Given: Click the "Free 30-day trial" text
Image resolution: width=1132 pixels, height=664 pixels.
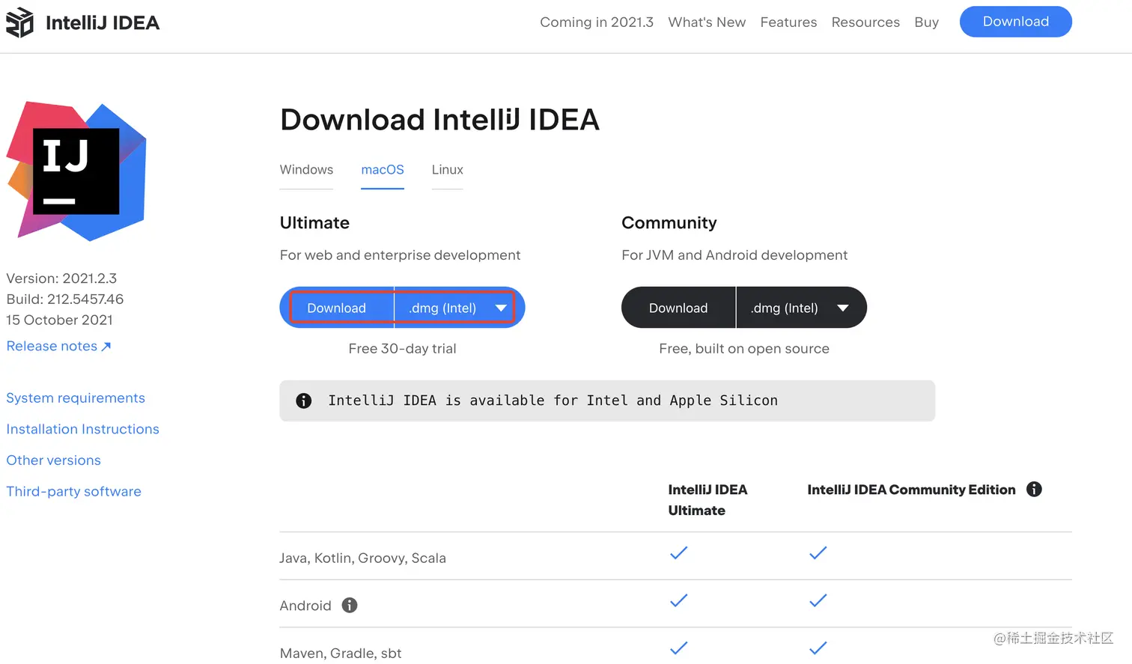Looking at the screenshot, I should coord(402,349).
